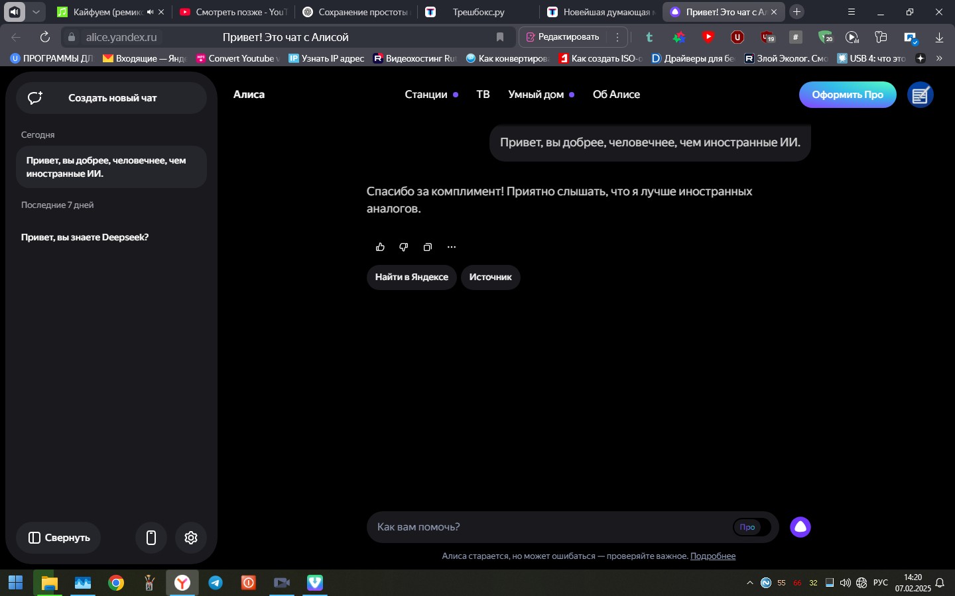
Task: Click the Редактировать button in the address bar
Action: point(562,37)
